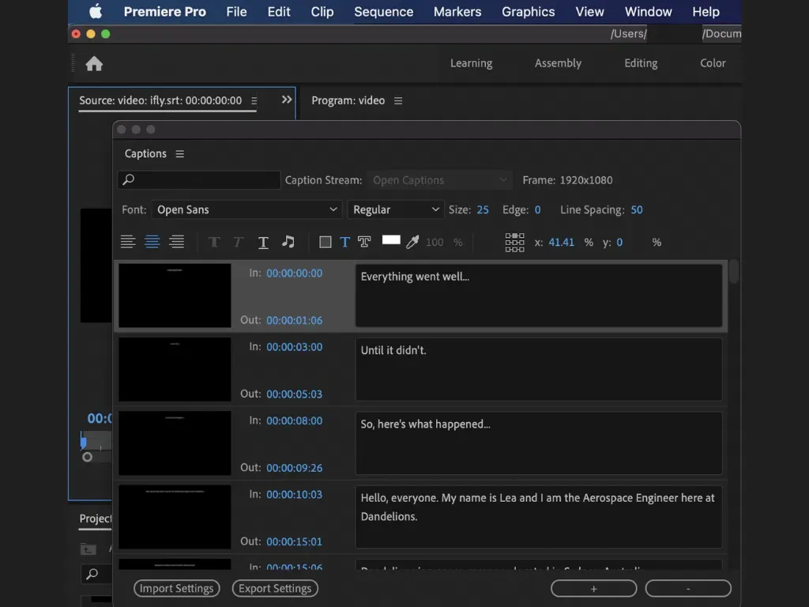809x607 pixels.
Task: Open the Apple menu
Action: pos(96,11)
